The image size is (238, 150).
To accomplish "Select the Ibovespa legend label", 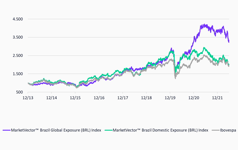I will (228, 130).
